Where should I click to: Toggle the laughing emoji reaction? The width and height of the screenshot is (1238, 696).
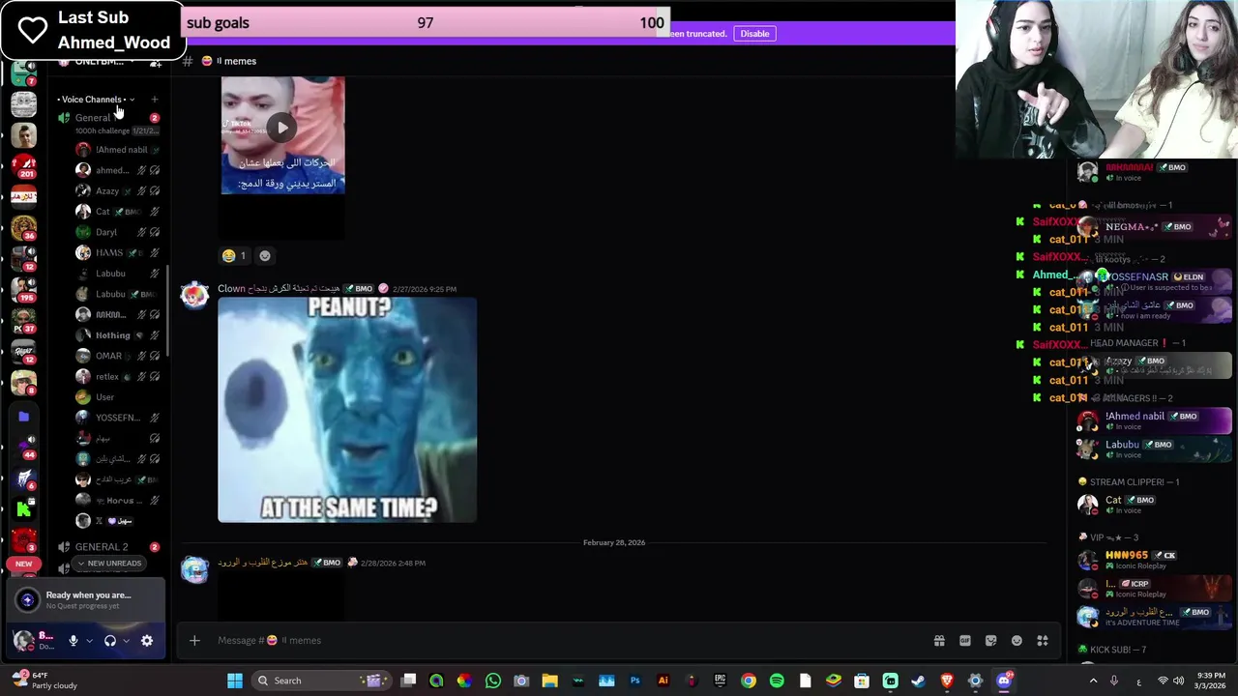[x=234, y=255]
